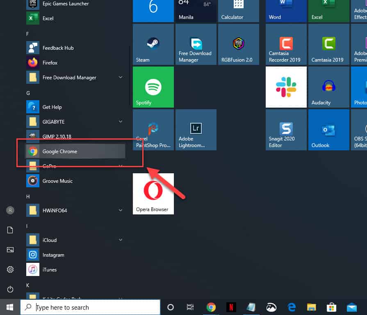Launch GIMP 2.10.18
The height and width of the screenshot is (315, 367).
[75, 136]
